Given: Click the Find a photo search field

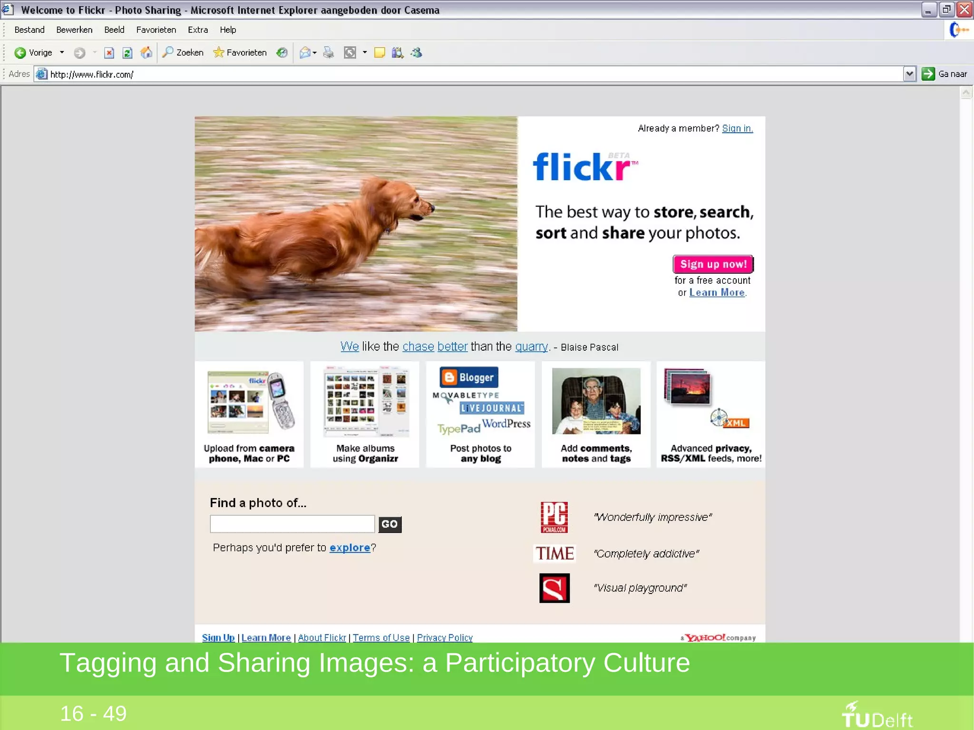Looking at the screenshot, I should pyautogui.click(x=292, y=524).
